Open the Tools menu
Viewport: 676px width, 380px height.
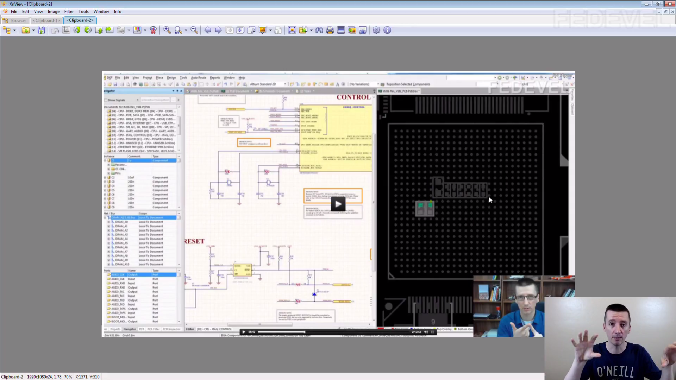point(83,11)
